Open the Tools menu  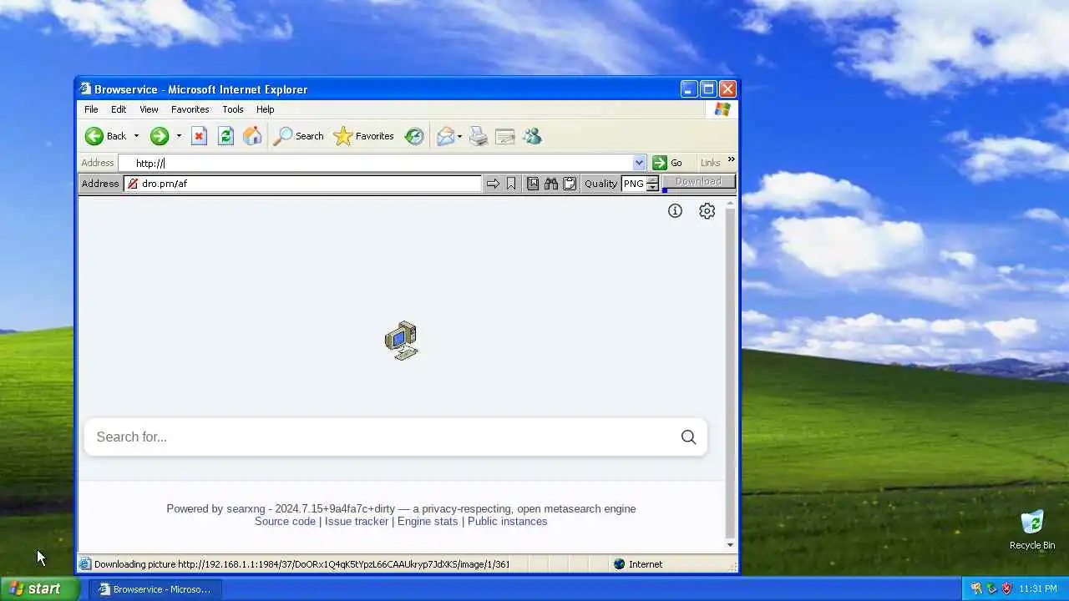tap(232, 109)
